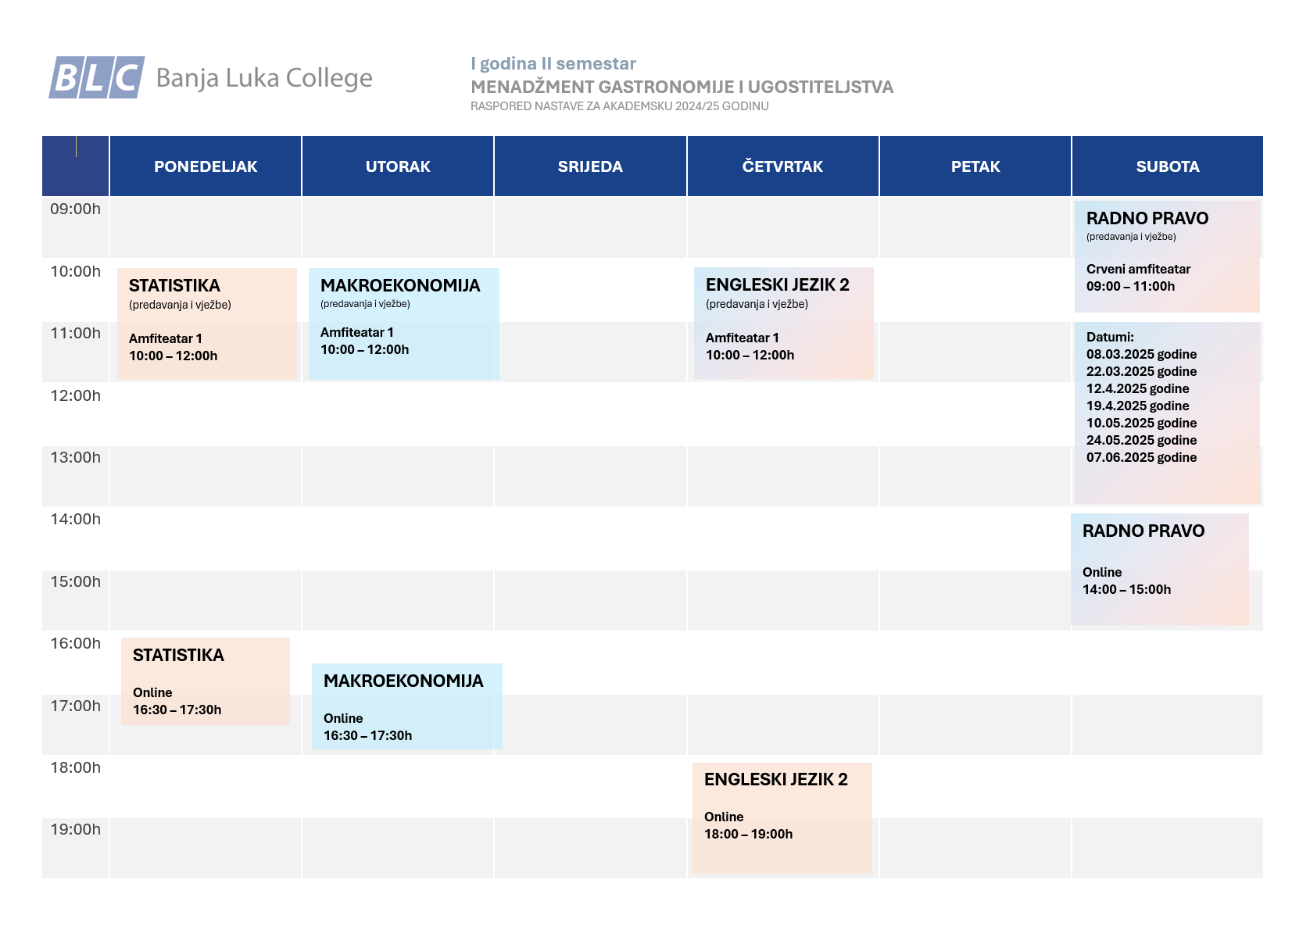Image resolution: width=1310 pixels, height=926 pixels.
Task: Select the SRIJEDA column header
Action: tap(590, 166)
